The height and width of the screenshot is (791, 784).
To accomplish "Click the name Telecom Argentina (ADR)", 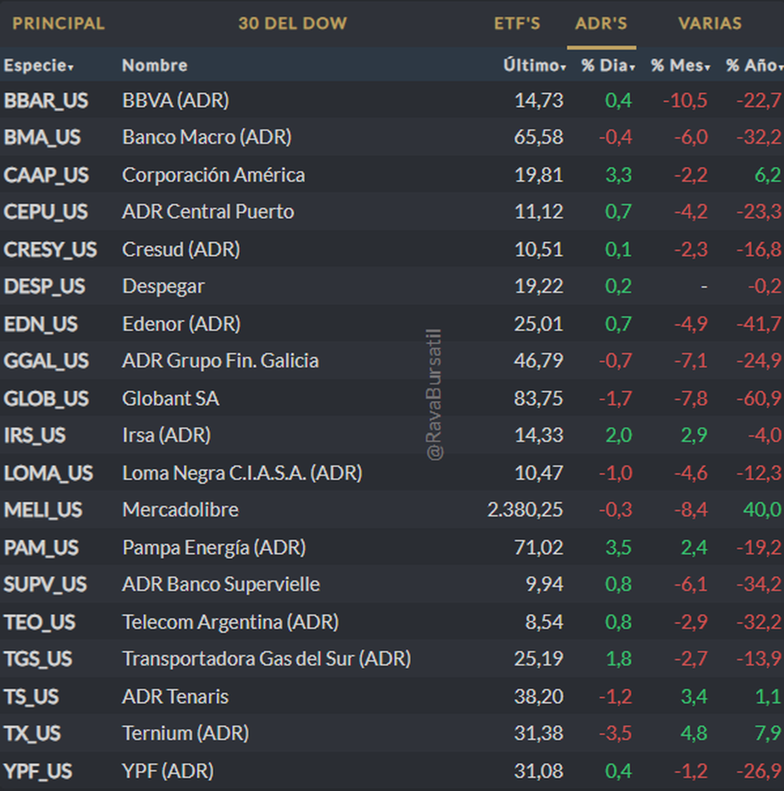I will (x=231, y=622).
